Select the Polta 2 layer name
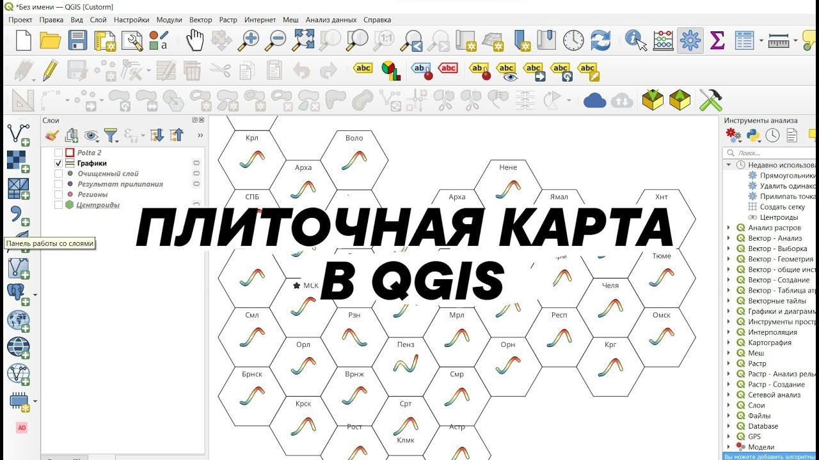Image resolution: width=819 pixels, height=460 pixels. pos(89,153)
